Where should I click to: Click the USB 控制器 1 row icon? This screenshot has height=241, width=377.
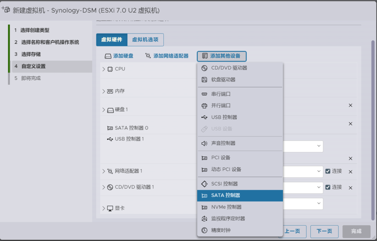(x=110, y=139)
